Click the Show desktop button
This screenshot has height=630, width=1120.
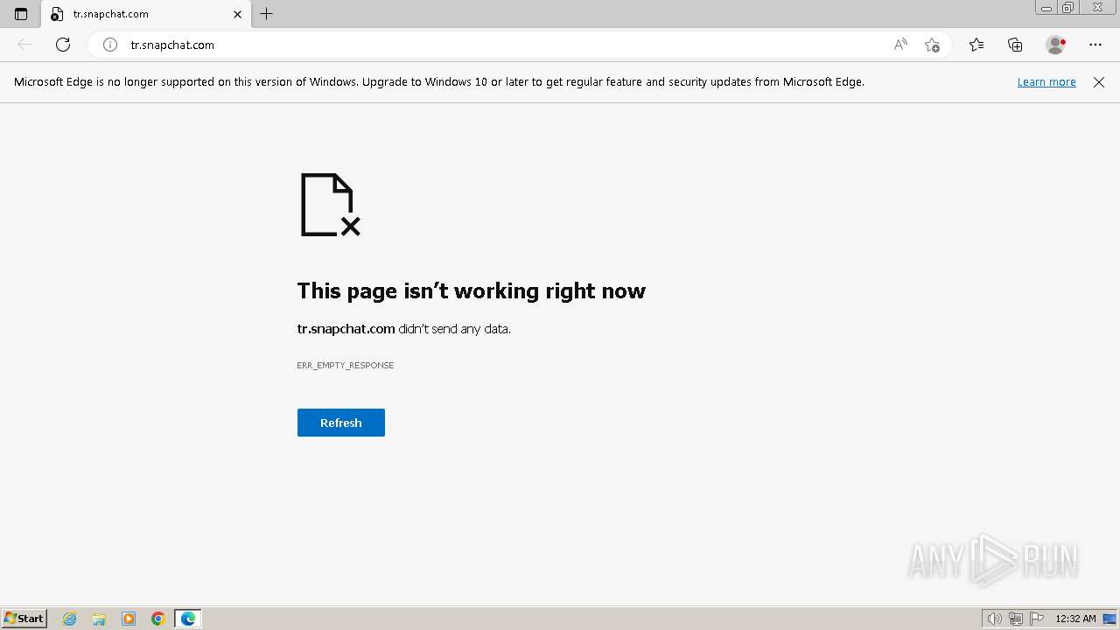1109,619
